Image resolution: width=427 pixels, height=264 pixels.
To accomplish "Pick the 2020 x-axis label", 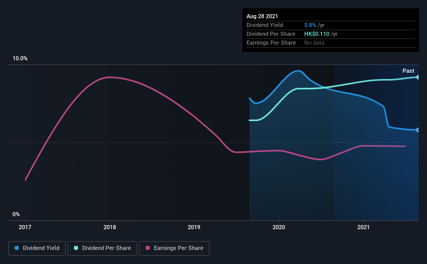I will tap(279, 227).
